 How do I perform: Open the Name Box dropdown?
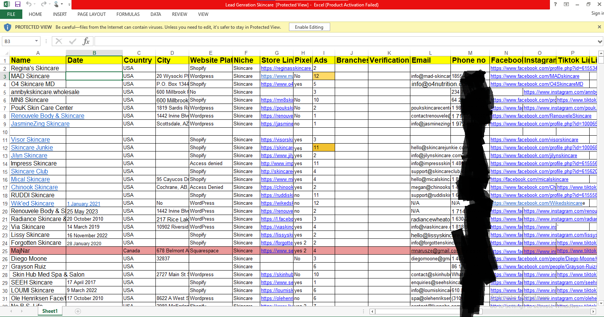pos(36,41)
